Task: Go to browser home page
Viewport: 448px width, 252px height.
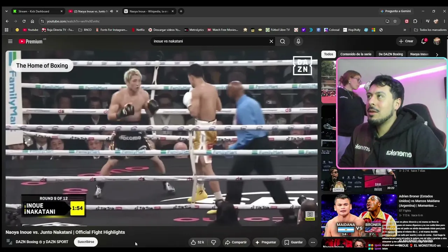Action: (32, 21)
